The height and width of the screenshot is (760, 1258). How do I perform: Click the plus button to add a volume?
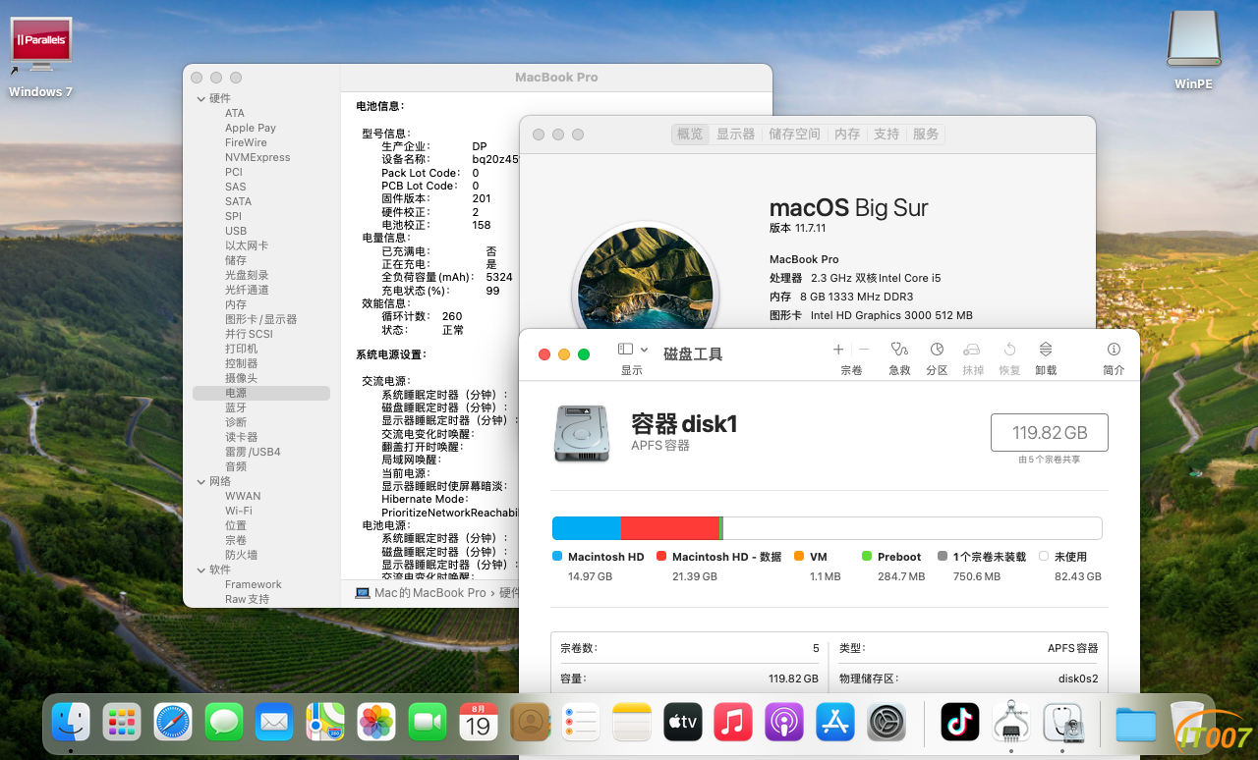pos(838,350)
